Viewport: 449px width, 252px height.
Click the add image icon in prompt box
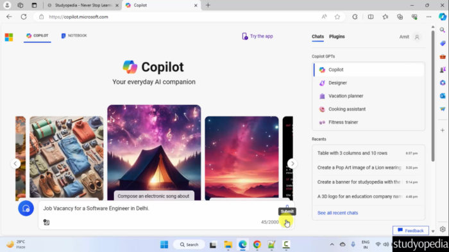(46, 222)
